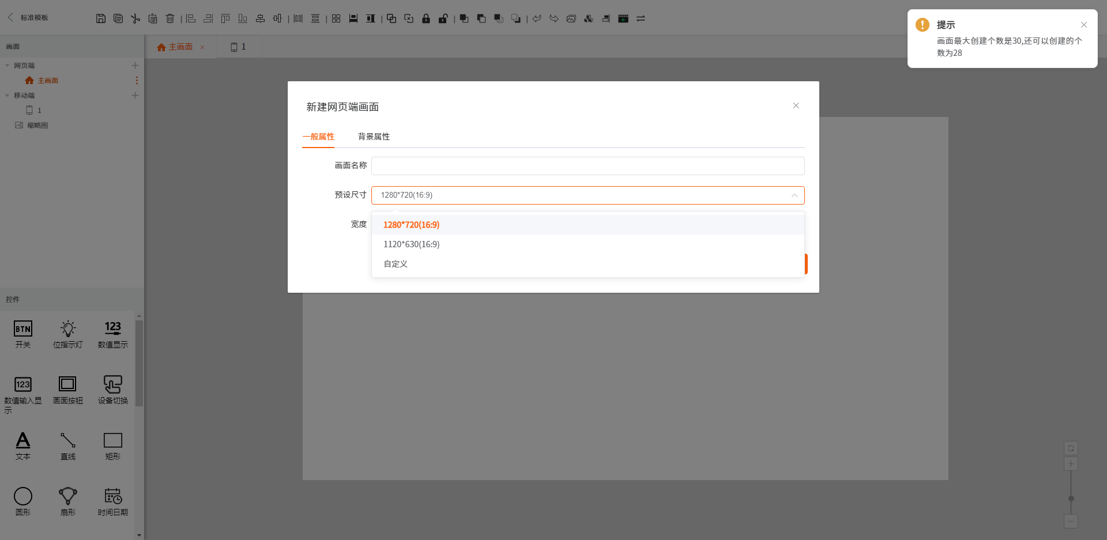Click the align right icon
The image size is (1107, 540).
pyautogui.click(x=208, y=18)
